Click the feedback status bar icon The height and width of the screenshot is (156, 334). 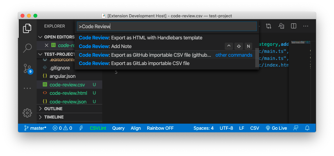coord(296,128)
